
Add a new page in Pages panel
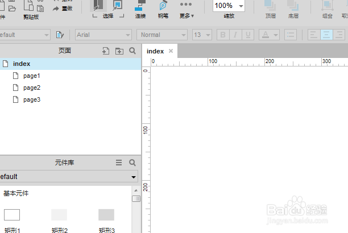pos(106,51)
